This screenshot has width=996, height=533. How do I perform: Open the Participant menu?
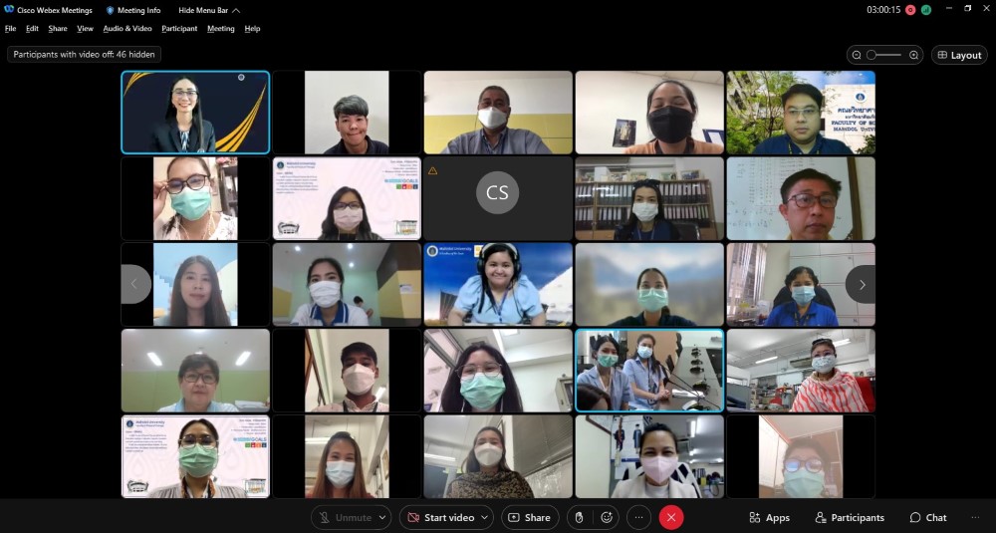[179, 29]
